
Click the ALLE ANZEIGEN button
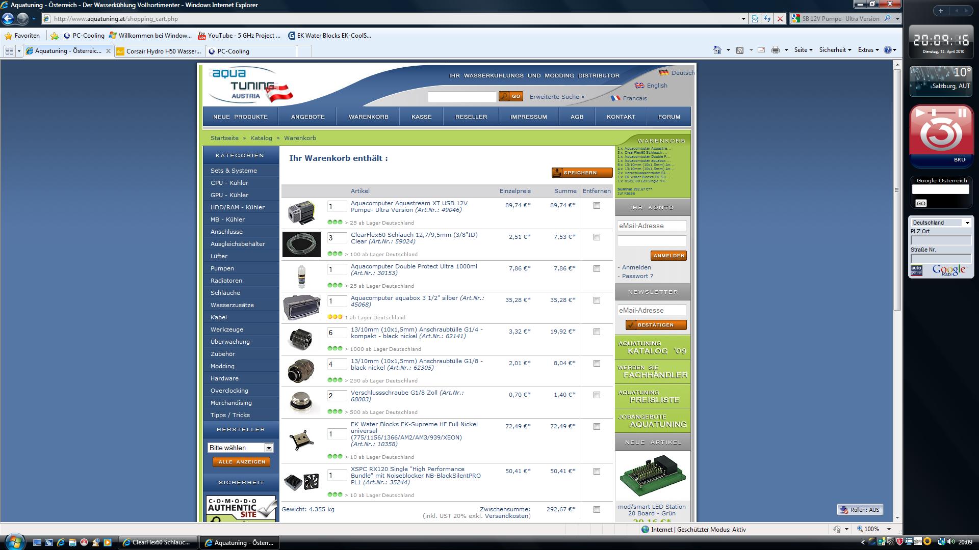click(241, 462)
